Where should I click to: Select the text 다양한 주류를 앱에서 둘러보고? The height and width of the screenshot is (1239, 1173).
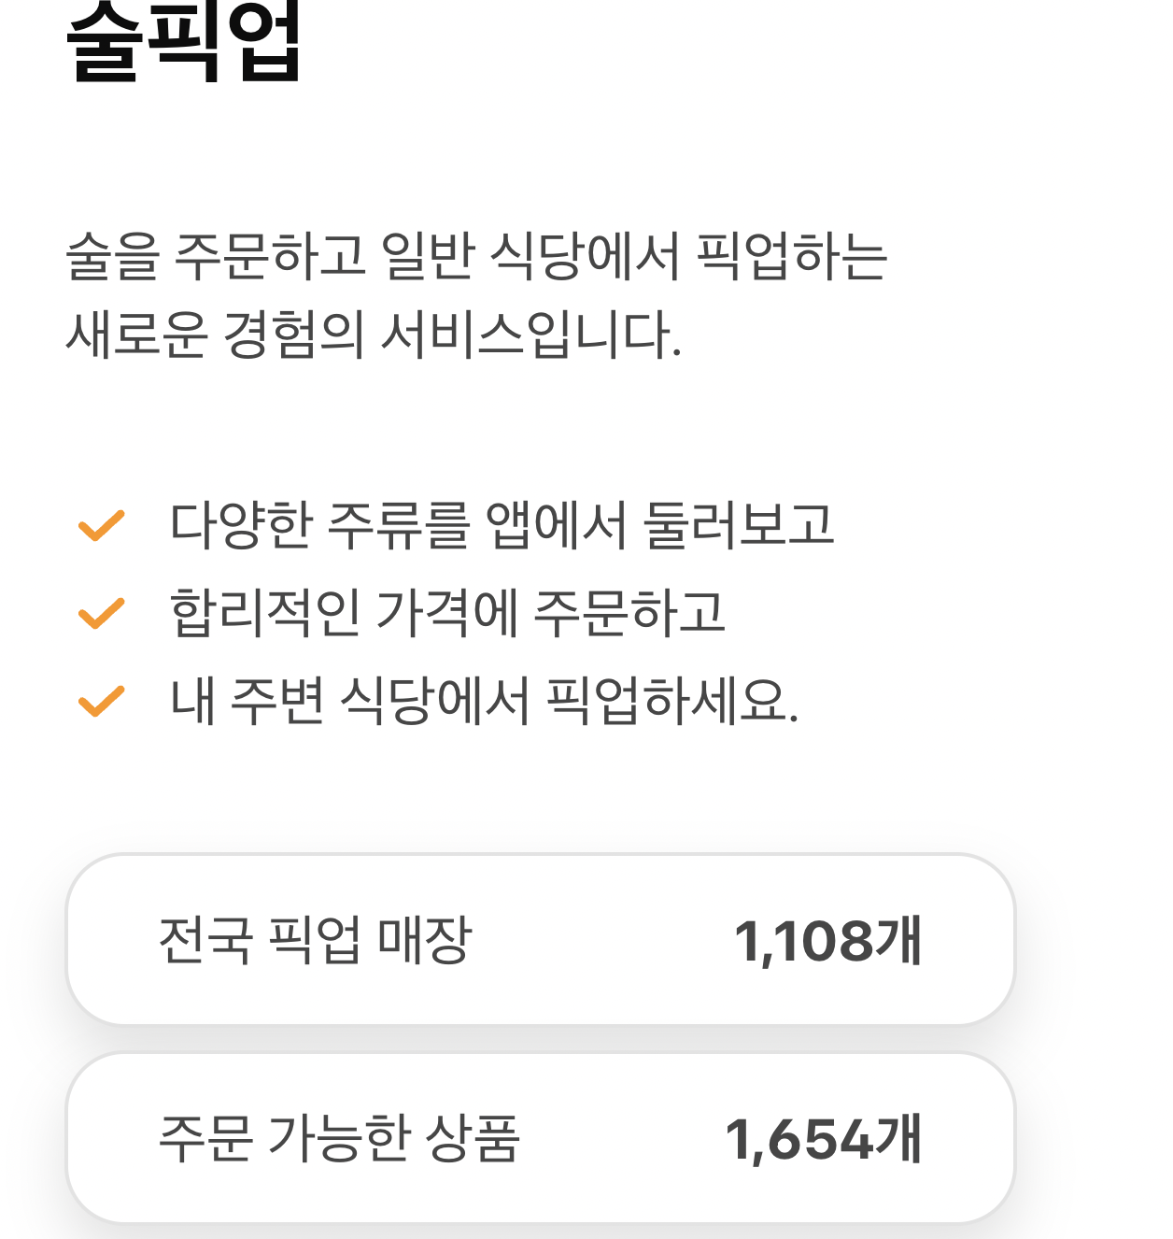tap(502, 525)
